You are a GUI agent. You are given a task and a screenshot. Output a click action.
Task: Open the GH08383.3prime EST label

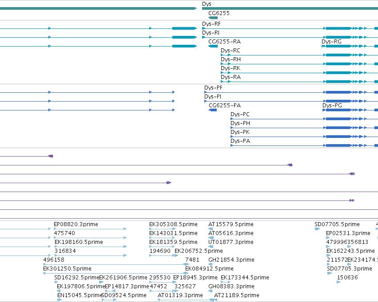point(231,287)
